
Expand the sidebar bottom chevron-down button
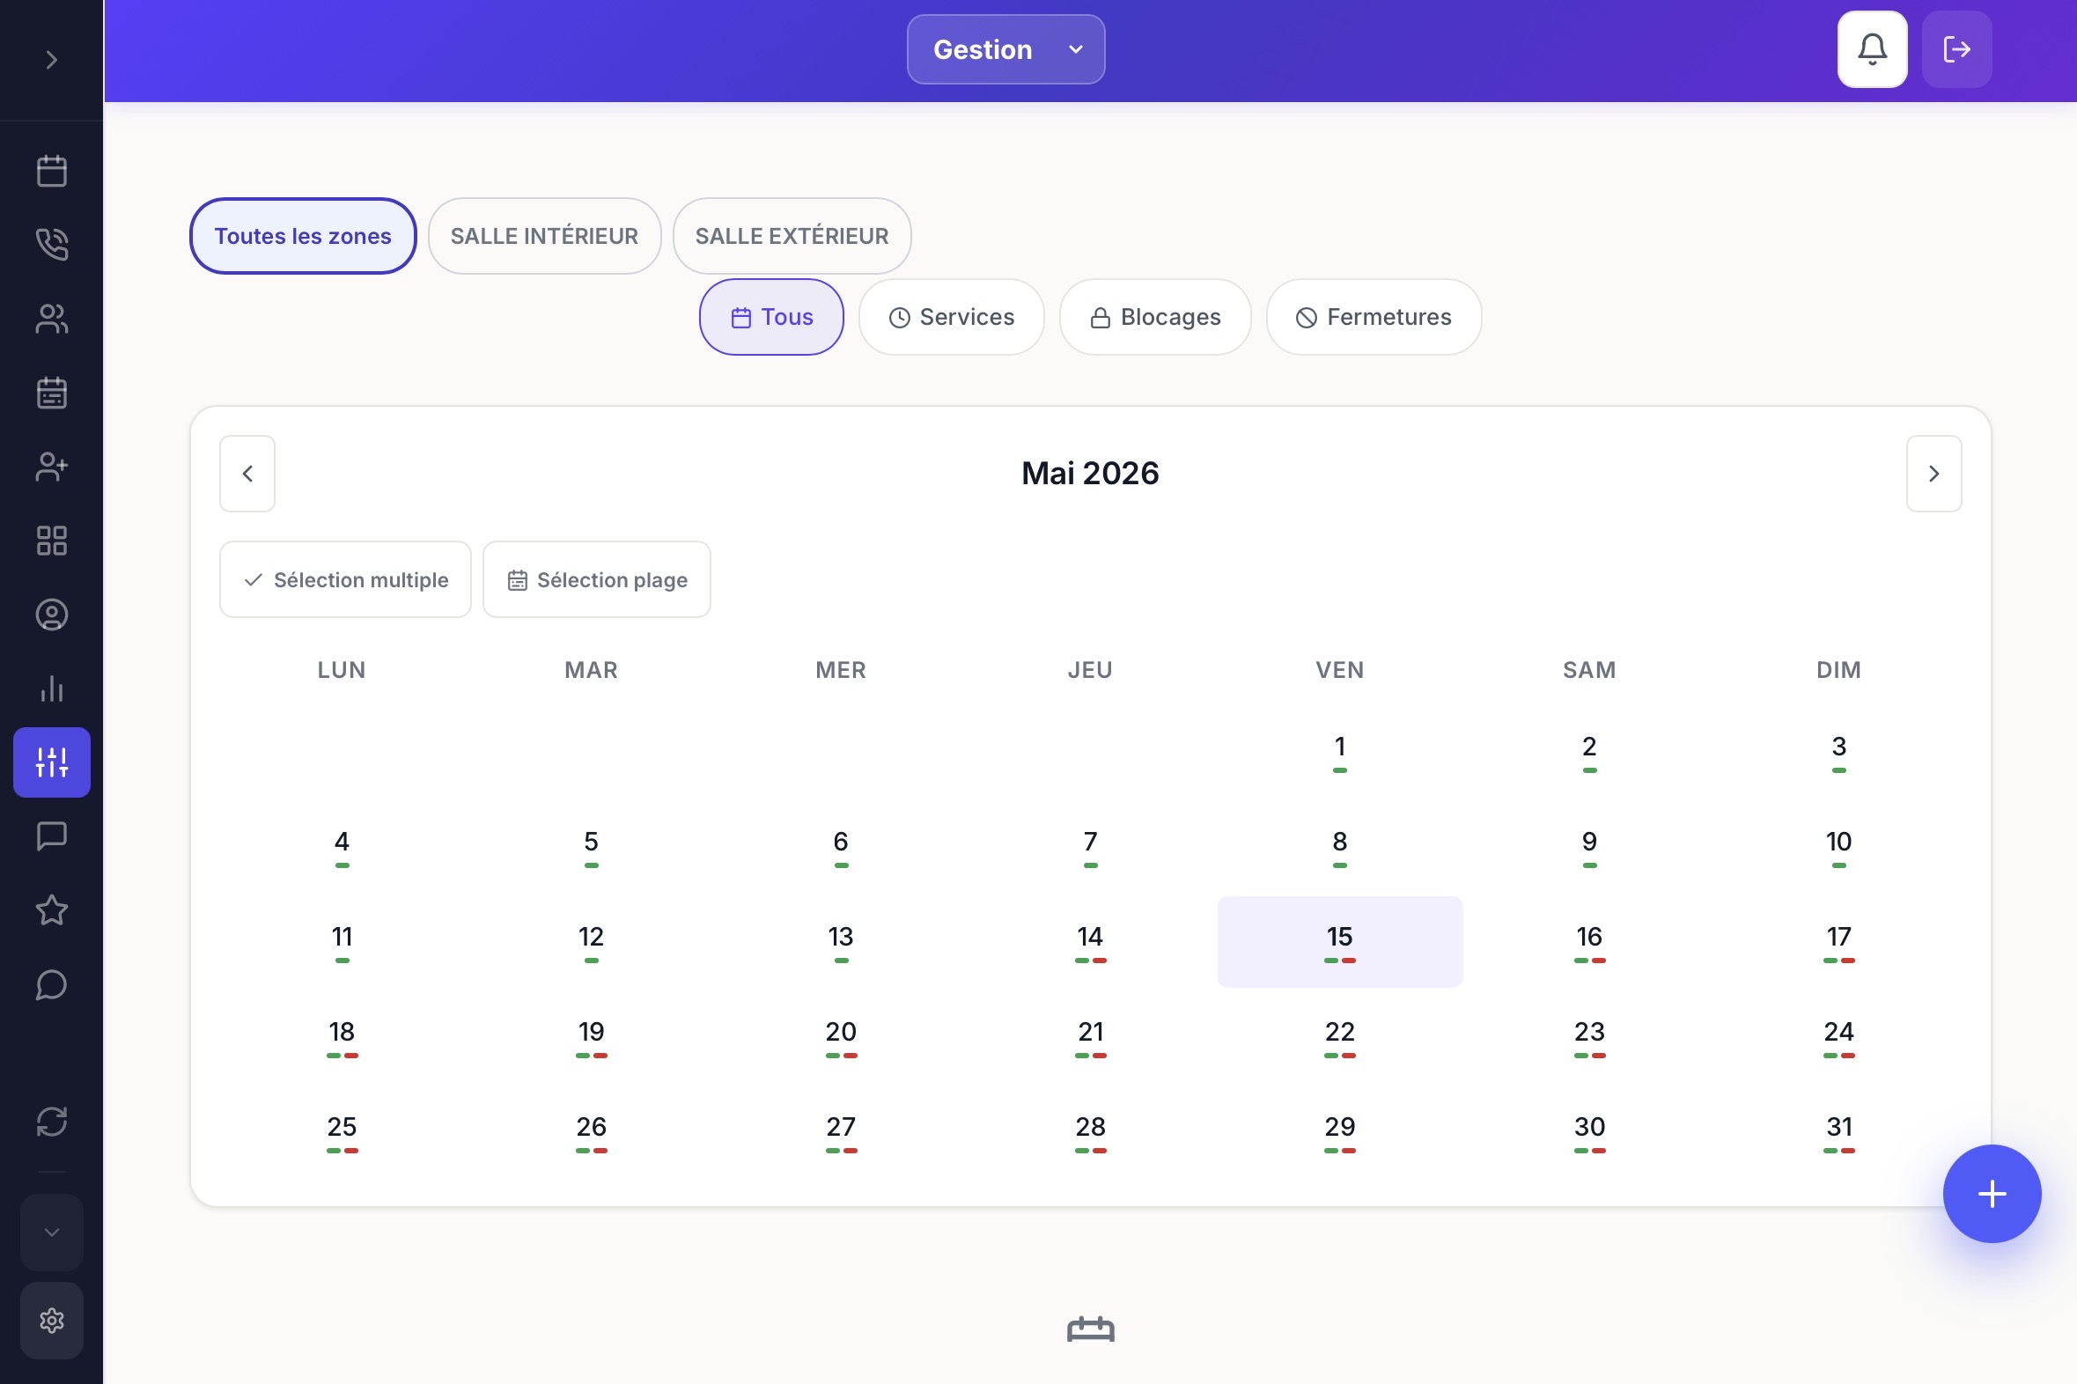coord(51,1233)
